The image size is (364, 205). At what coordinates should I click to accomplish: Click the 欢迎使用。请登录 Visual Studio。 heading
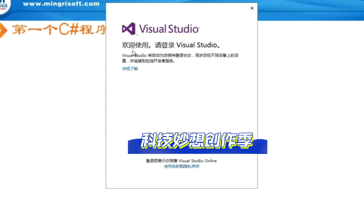pos(171,45)
